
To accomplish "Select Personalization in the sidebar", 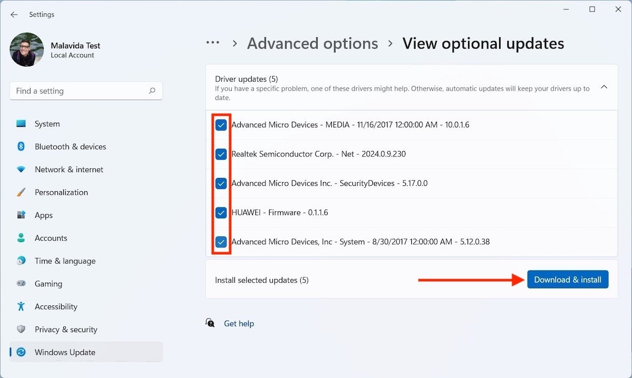I will (86, 192).
